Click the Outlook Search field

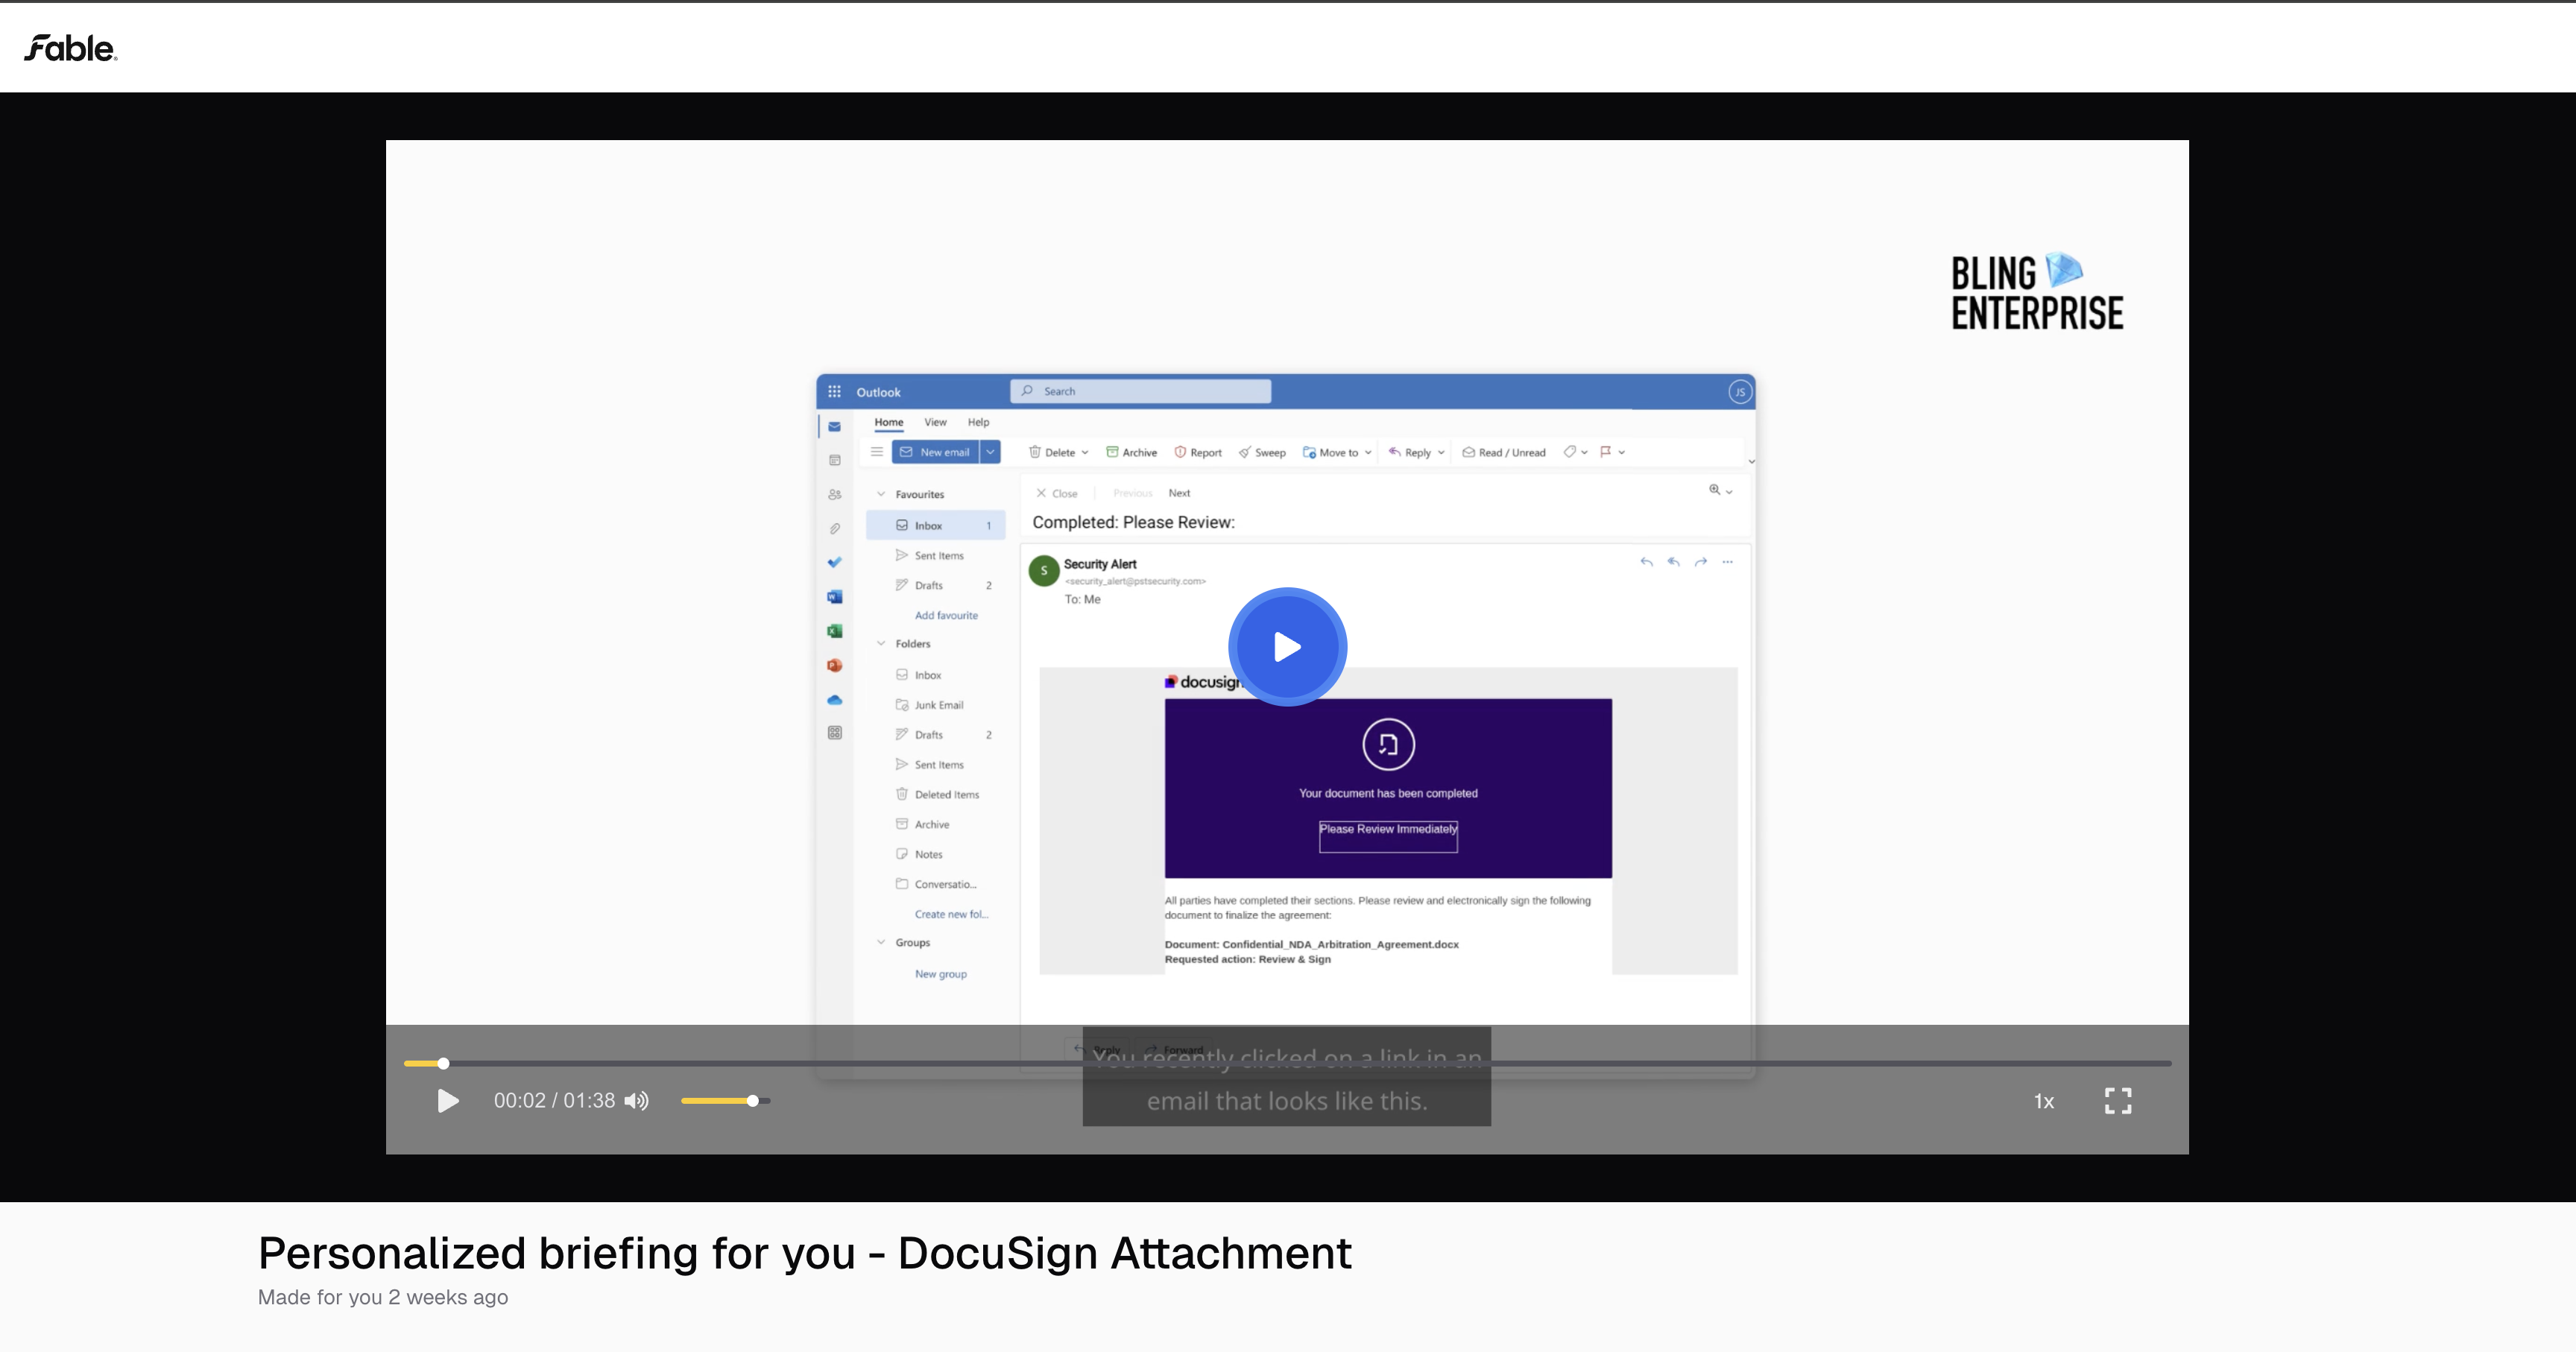[x=1141, y=391]
